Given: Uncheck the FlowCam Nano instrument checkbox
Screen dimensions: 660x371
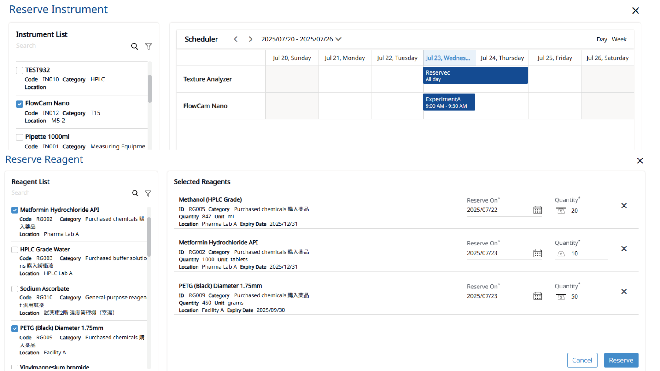Looking at the screenshot, I should (x=20, y=104).
